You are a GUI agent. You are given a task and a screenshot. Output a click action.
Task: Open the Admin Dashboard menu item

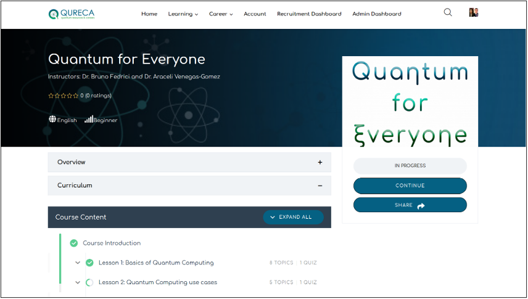[x=376, y=14]
